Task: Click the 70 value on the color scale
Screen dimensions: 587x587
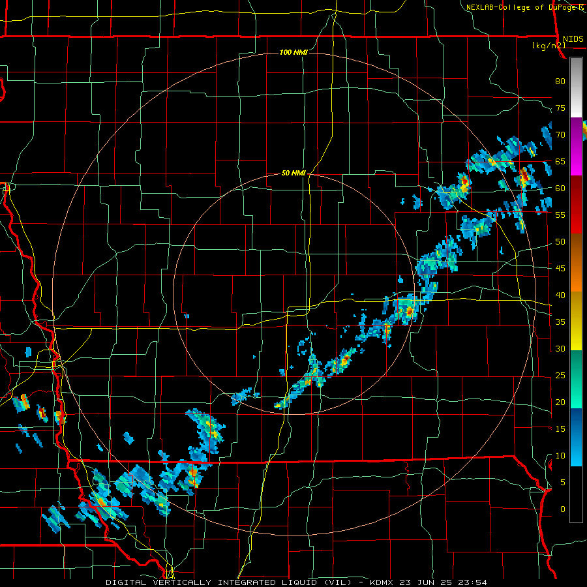Action: coord(560,135)
